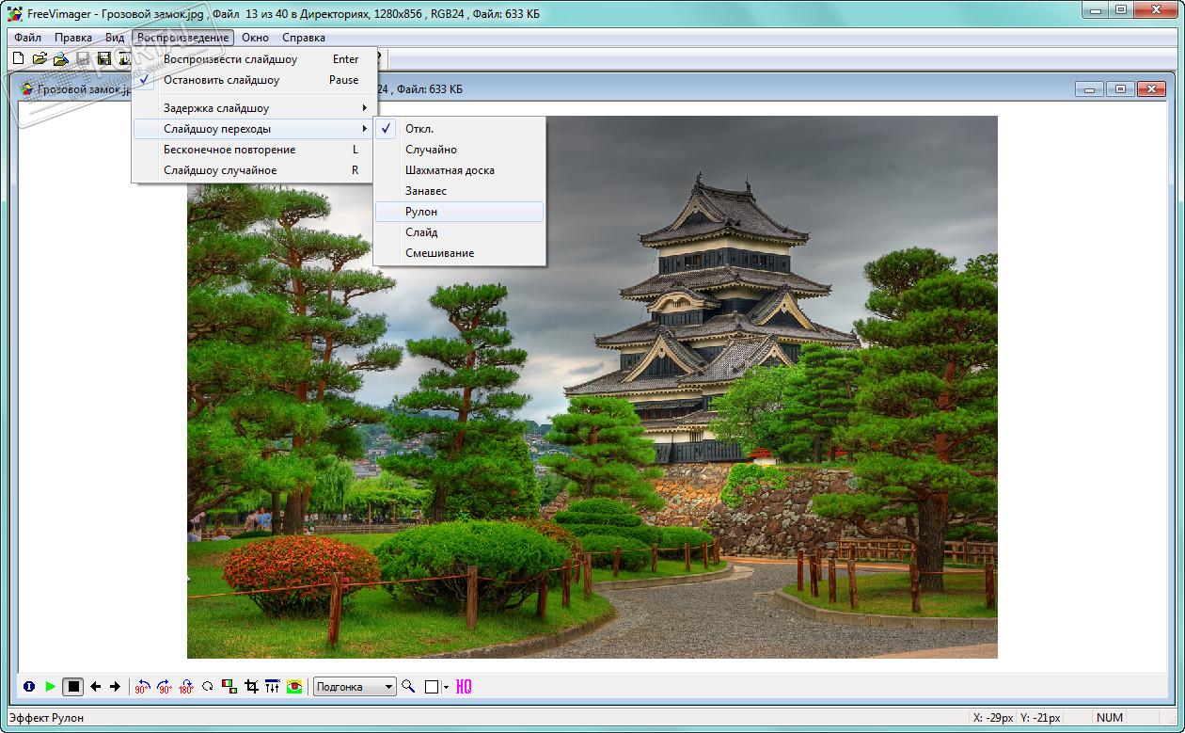The width and height of the screenshot is (1185, 733).
Task: Open the Окно menu
Action: 255,38
